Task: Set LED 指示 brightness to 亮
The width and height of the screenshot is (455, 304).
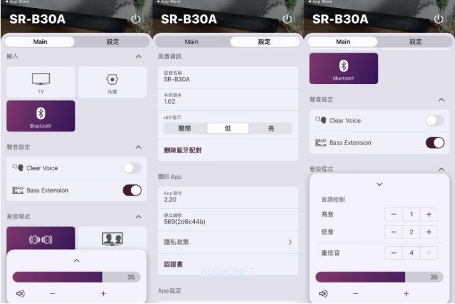Action: [271, 128]
